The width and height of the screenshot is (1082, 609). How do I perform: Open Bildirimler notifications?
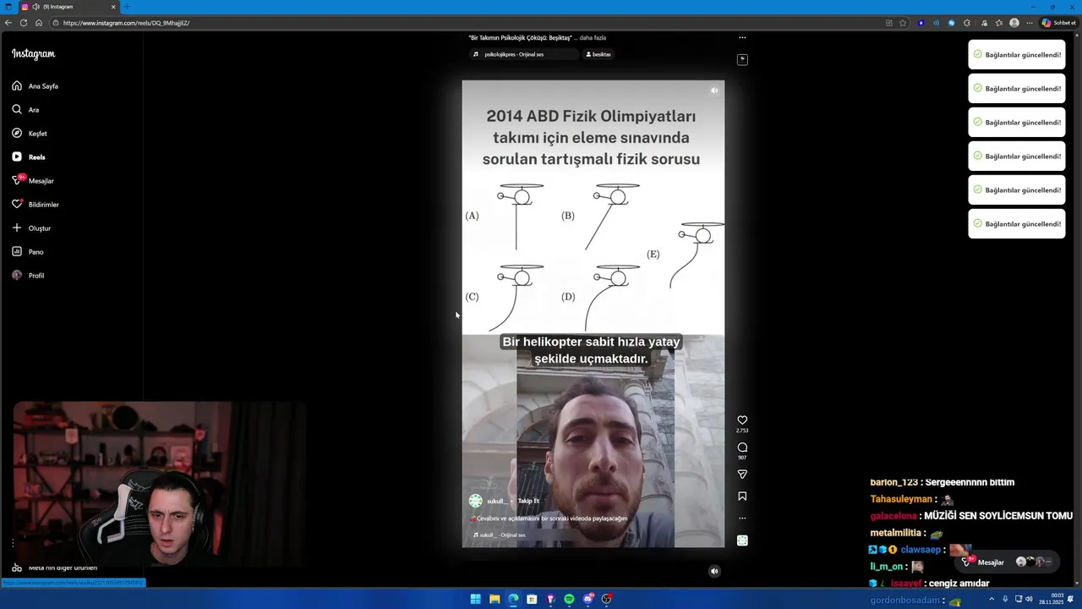(36, 205)
